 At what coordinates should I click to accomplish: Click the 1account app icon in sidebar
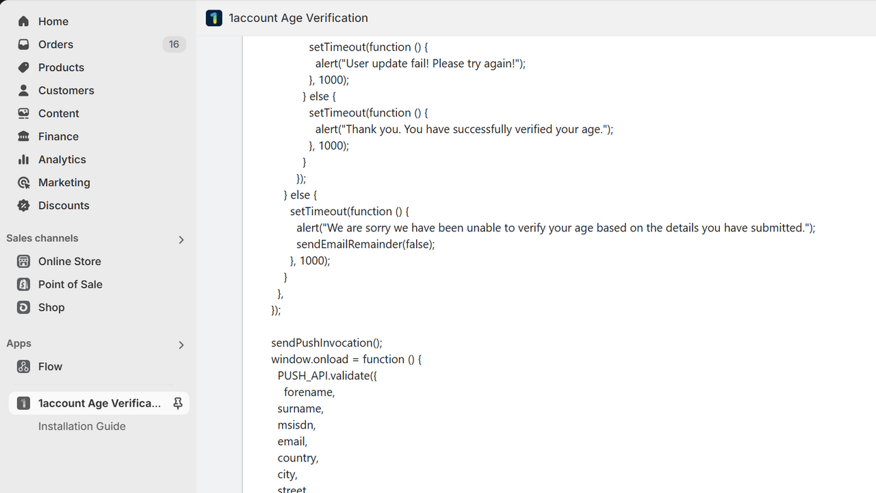coord(24,403)
